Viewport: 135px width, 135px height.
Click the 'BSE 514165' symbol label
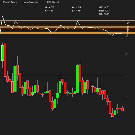pyautogui.click(x=53, y=2)
